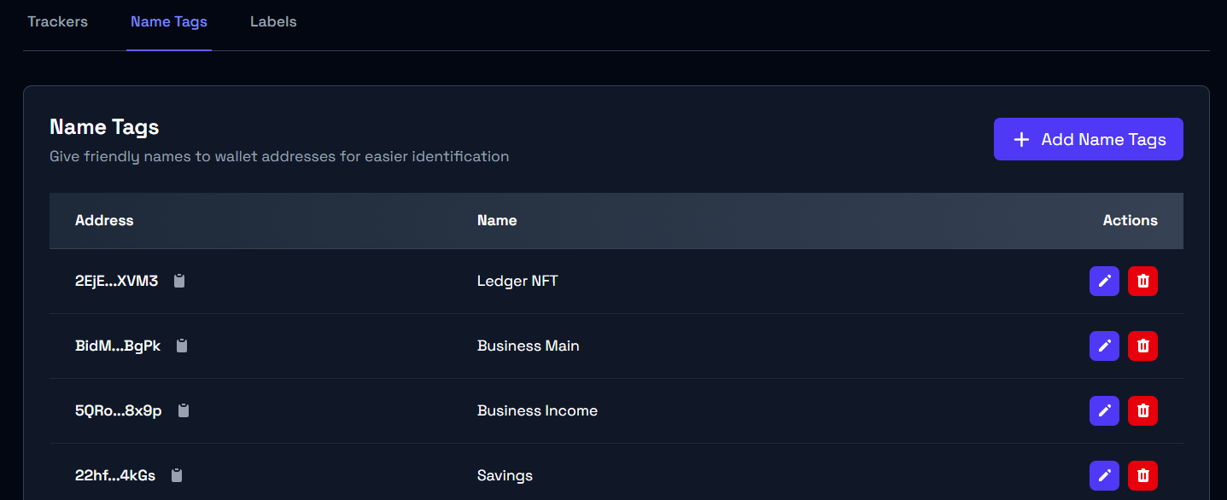This screenshot has width=1227, height=500.
Task: Edit the Business Income name tag
Action: click(x=1104, y=410)
